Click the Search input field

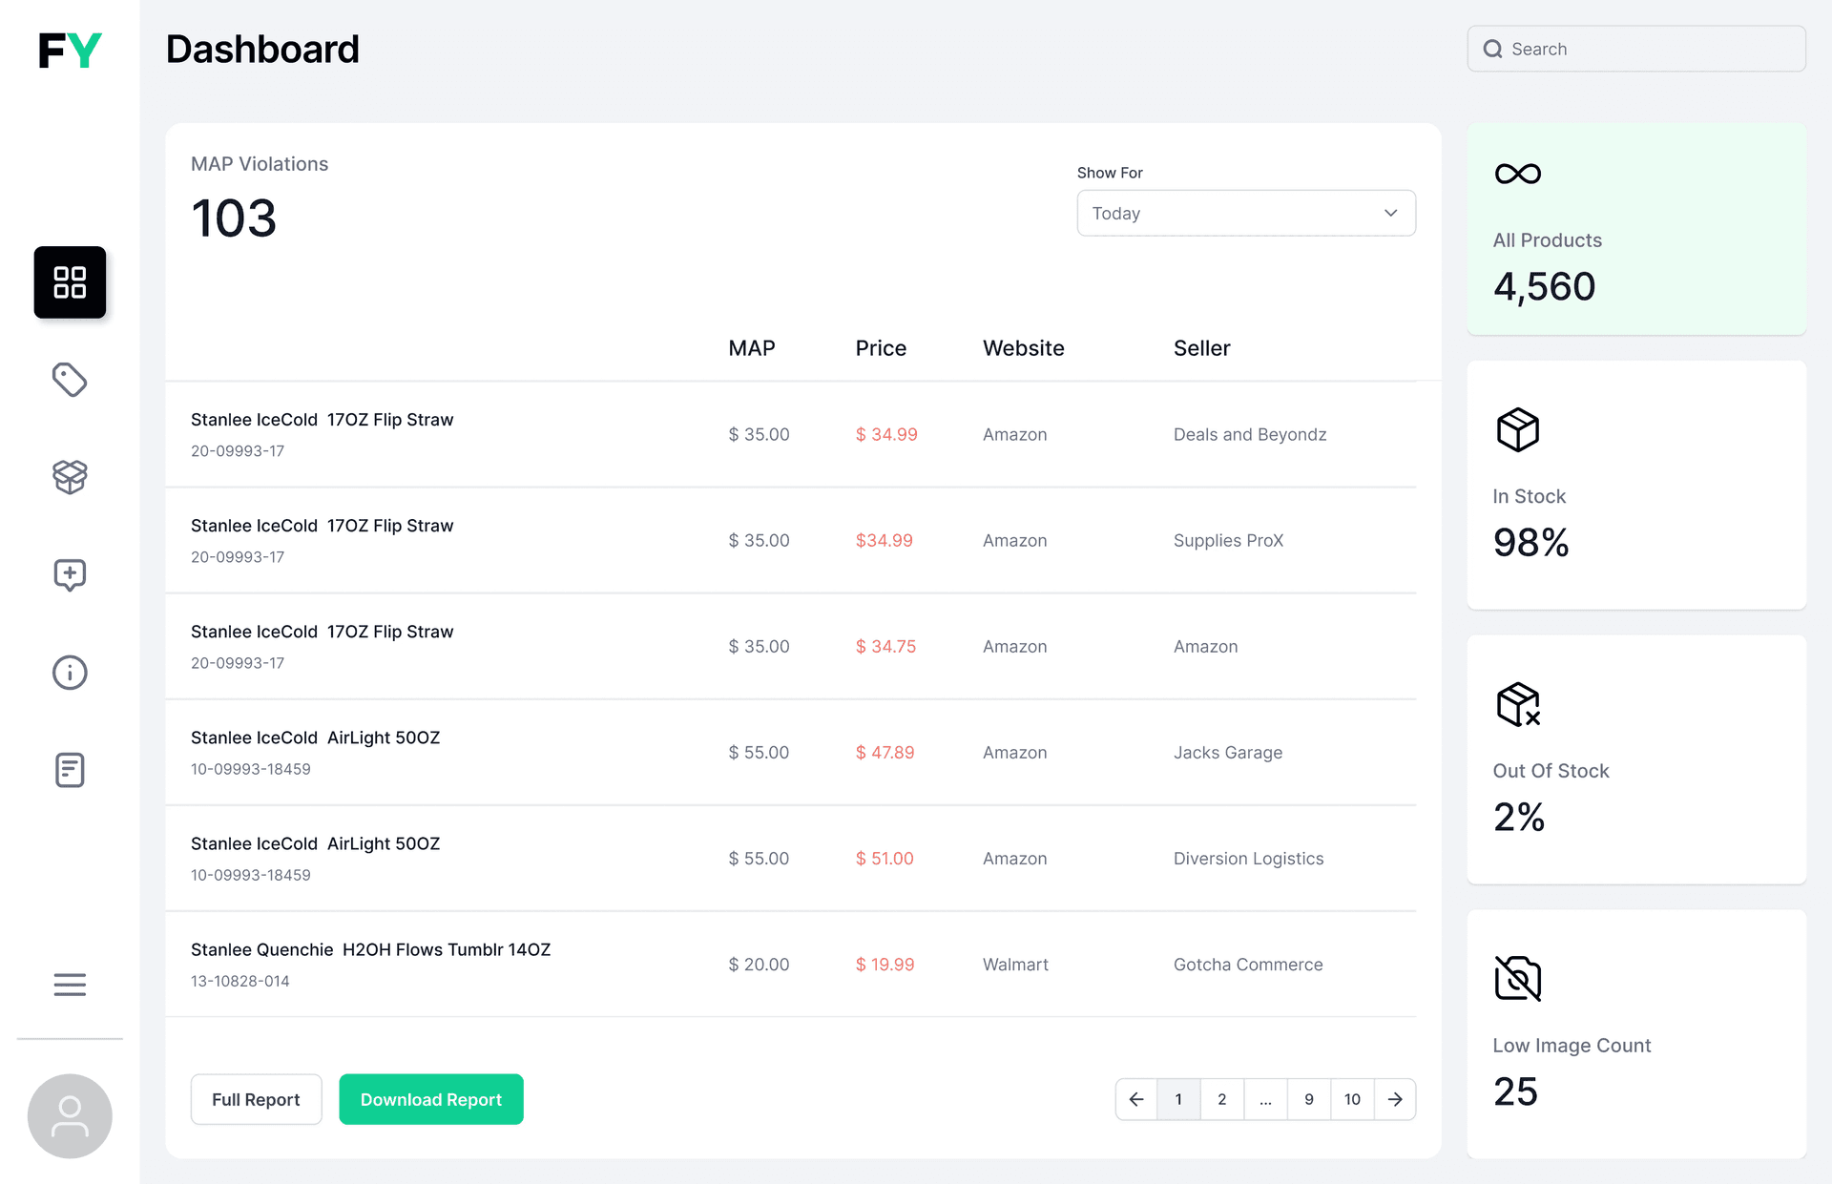click(x=1636, y=49)
